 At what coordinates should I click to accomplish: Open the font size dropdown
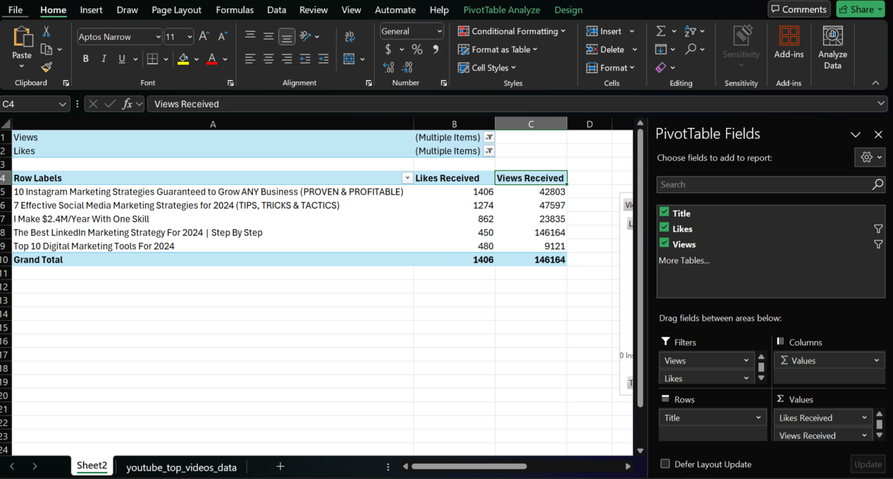click(x=189, y=37)
